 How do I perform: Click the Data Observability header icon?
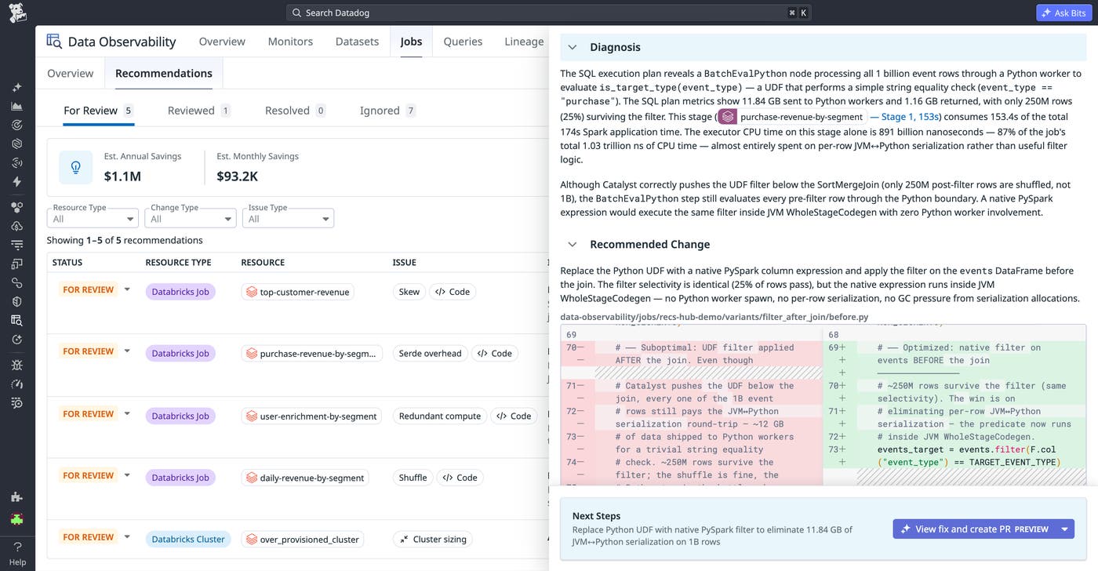(54, 42)
